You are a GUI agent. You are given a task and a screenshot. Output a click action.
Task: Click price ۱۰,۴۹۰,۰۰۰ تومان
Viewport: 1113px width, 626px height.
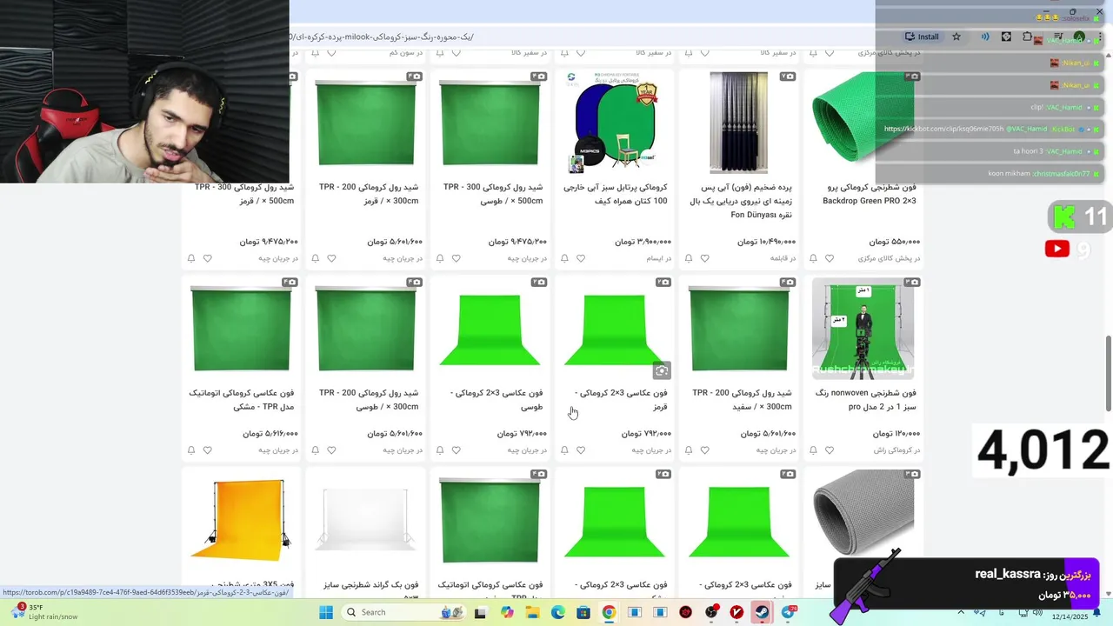(765, 242)
